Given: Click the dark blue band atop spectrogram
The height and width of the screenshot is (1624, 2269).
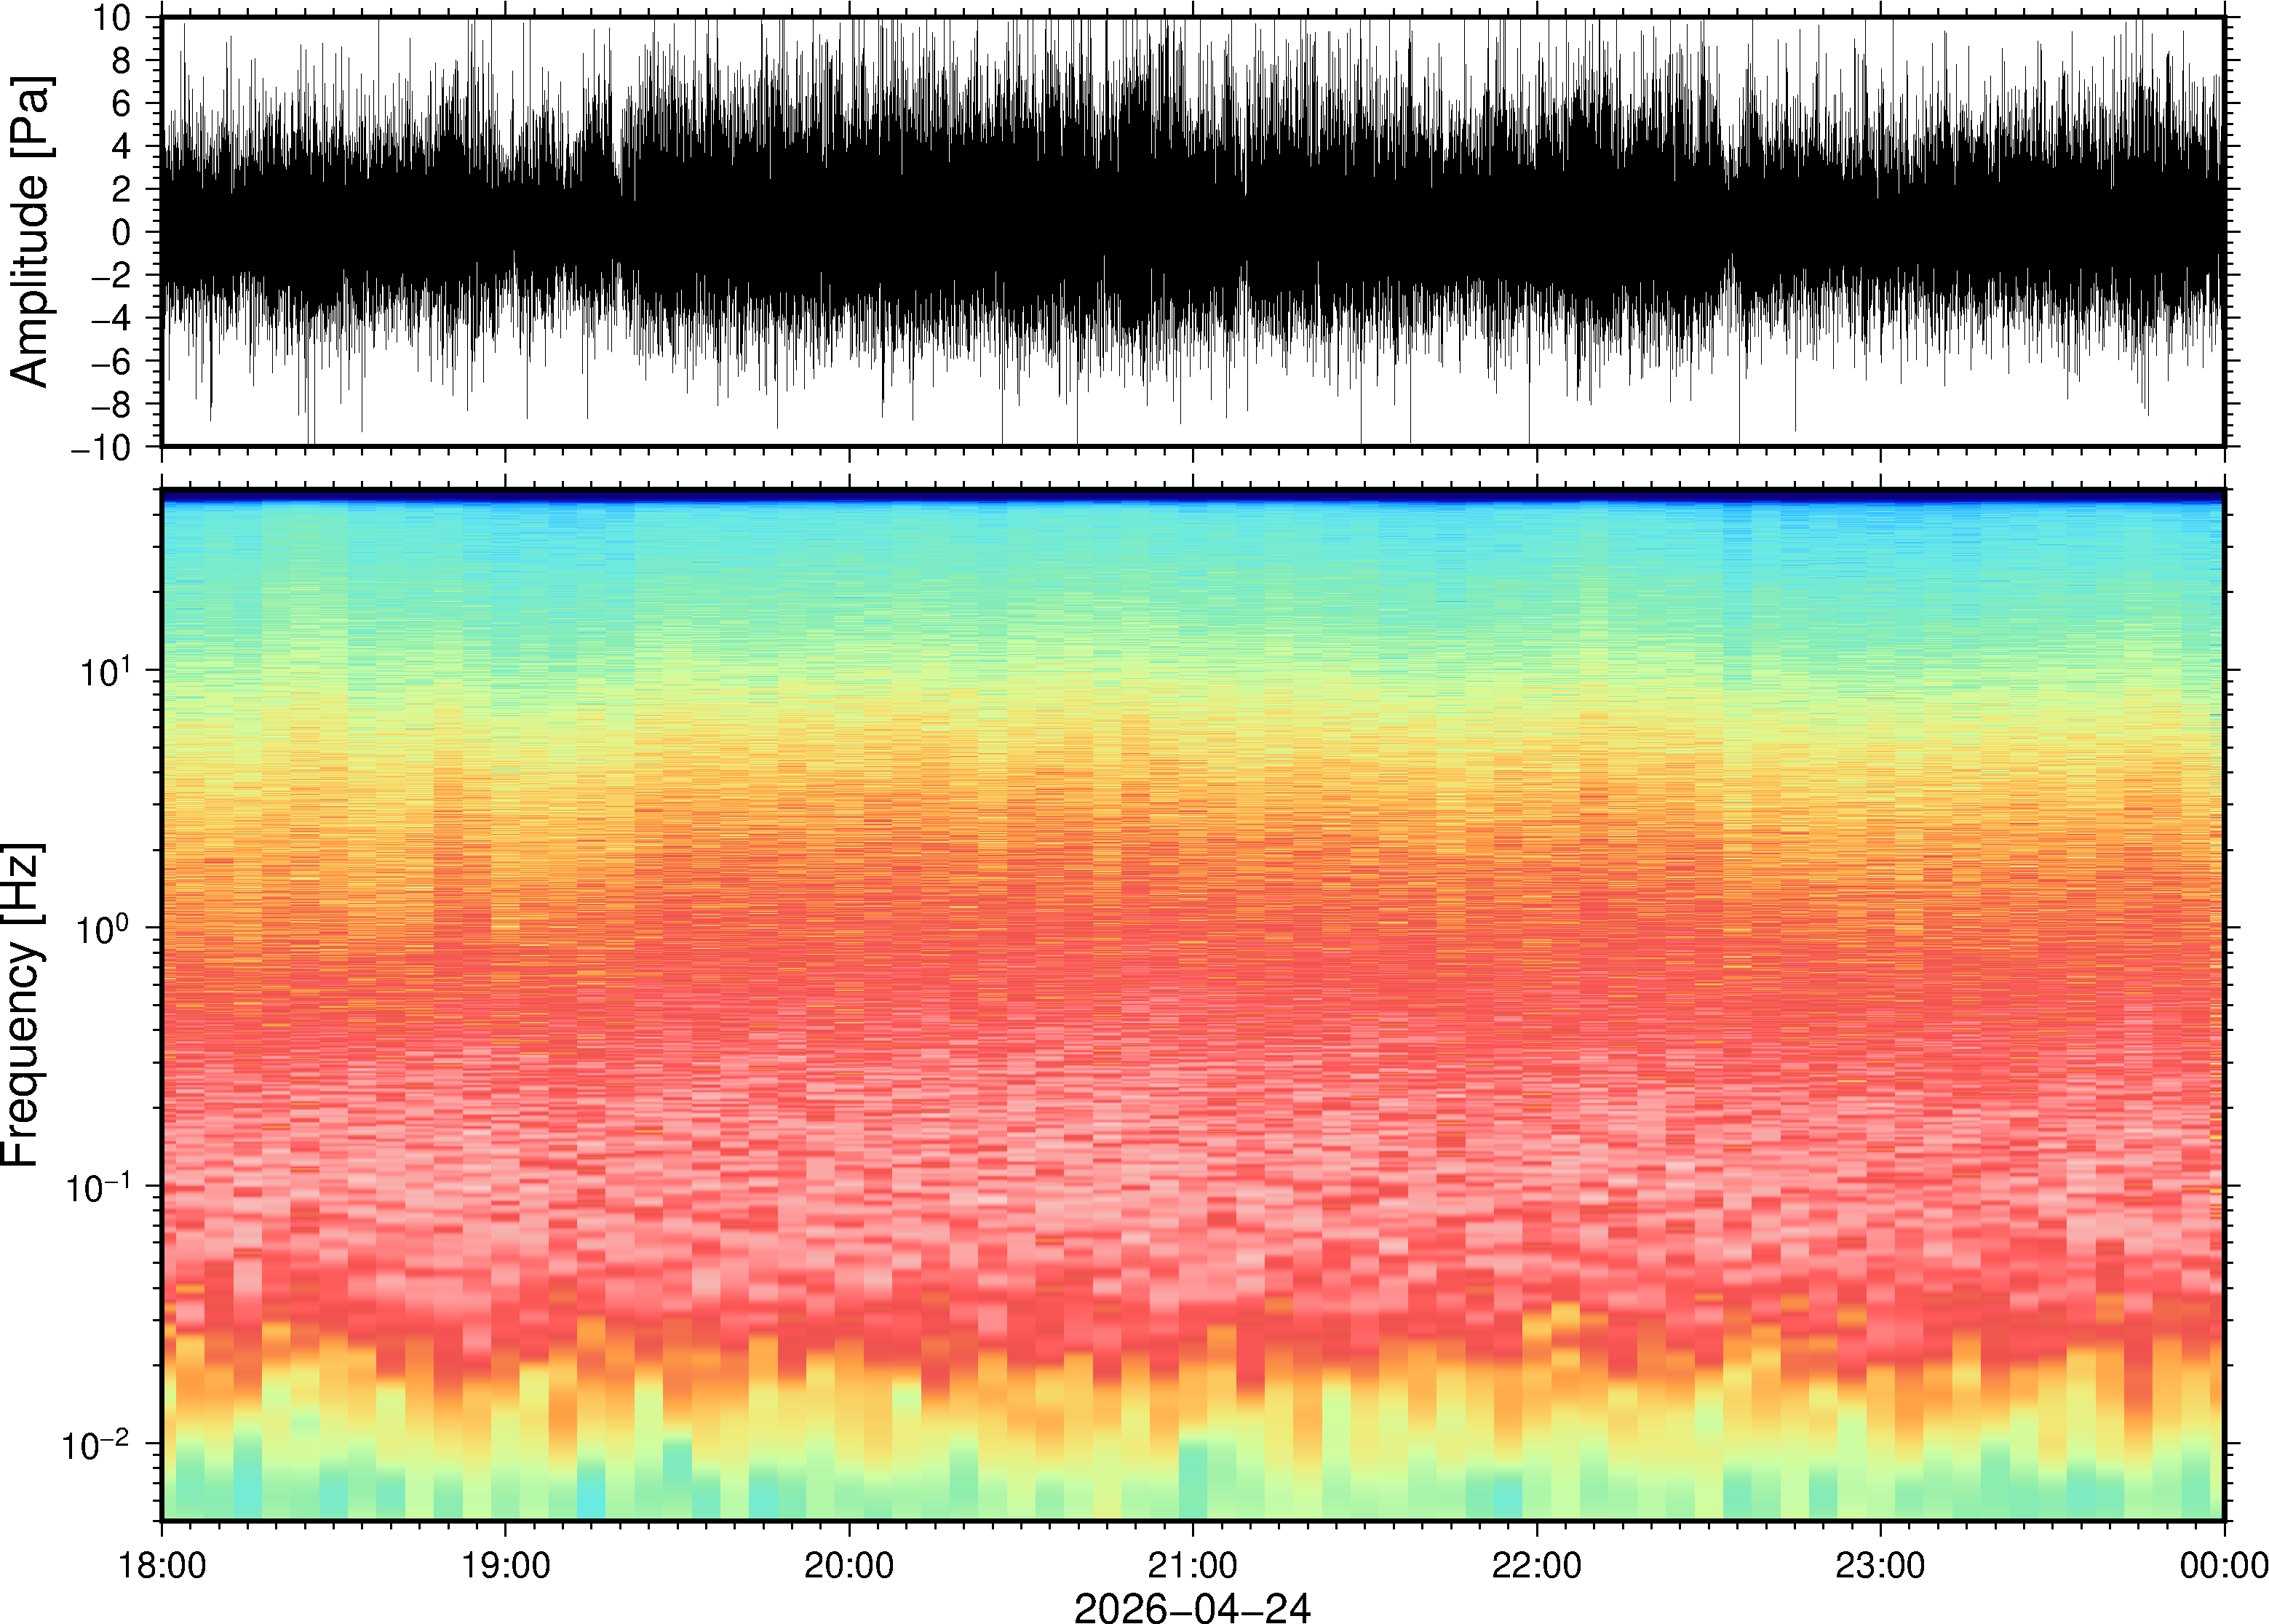Looking at the screenshot, I should click(1192, 495).
